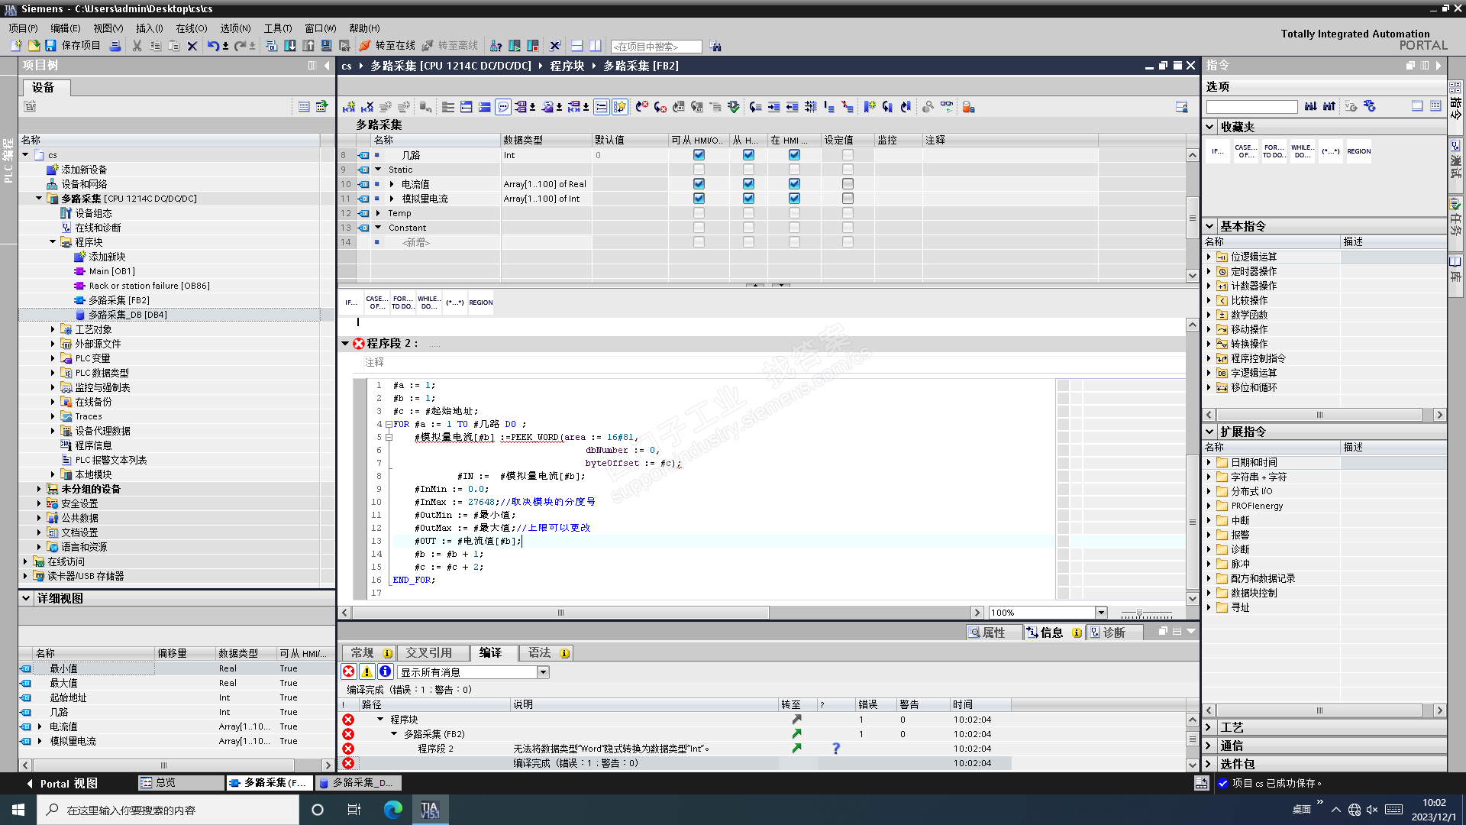Click the download to device icon
The width and height of the screenshot is (1466, 825).
coord(290,46)
